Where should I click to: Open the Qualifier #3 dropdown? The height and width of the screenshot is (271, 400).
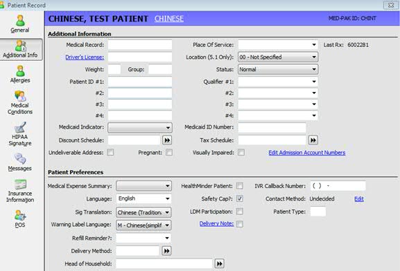pyautogui.click(x=278, y=104)
